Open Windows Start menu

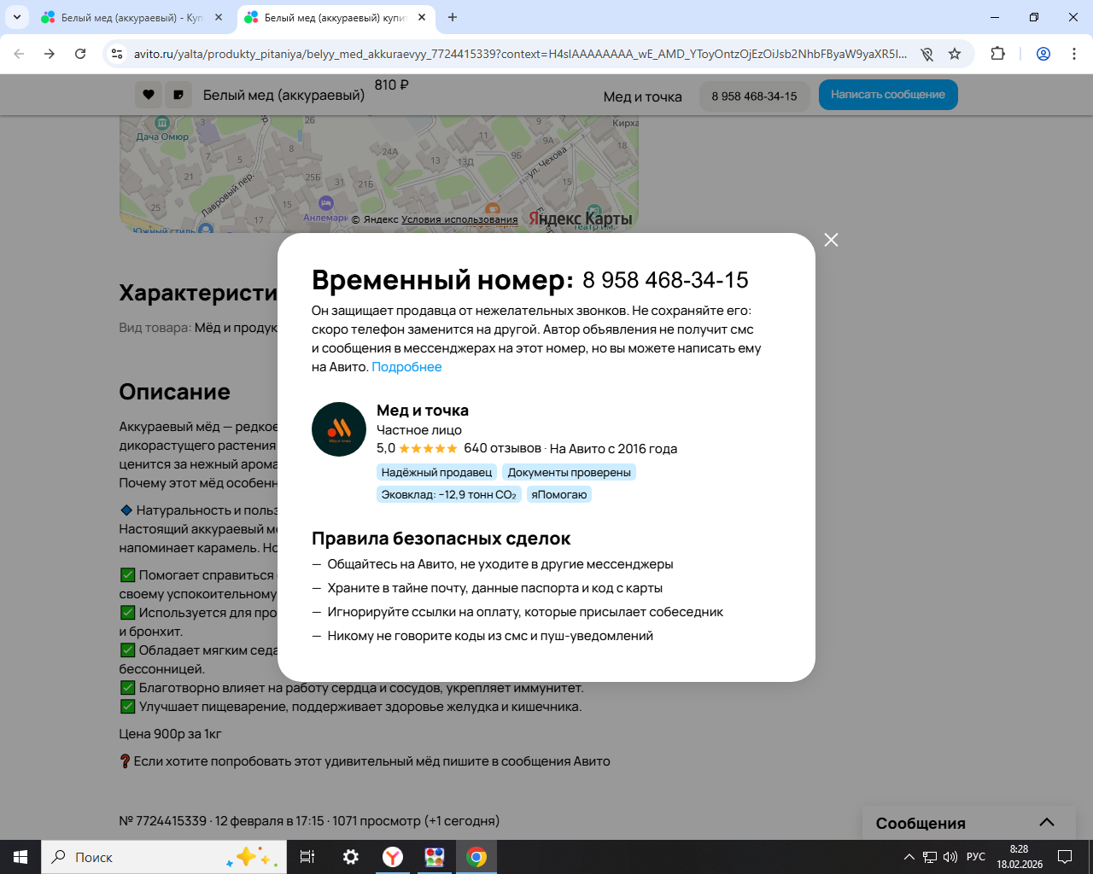coord(20,857)
